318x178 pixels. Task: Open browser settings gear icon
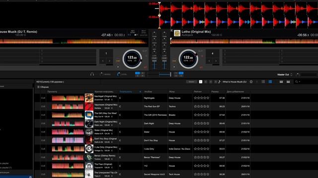click(x=251, y=82)
